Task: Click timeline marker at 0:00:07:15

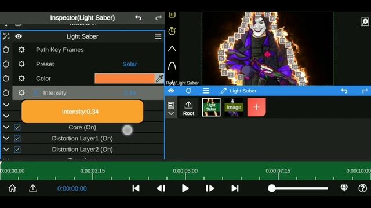Action: pos(278,171)
